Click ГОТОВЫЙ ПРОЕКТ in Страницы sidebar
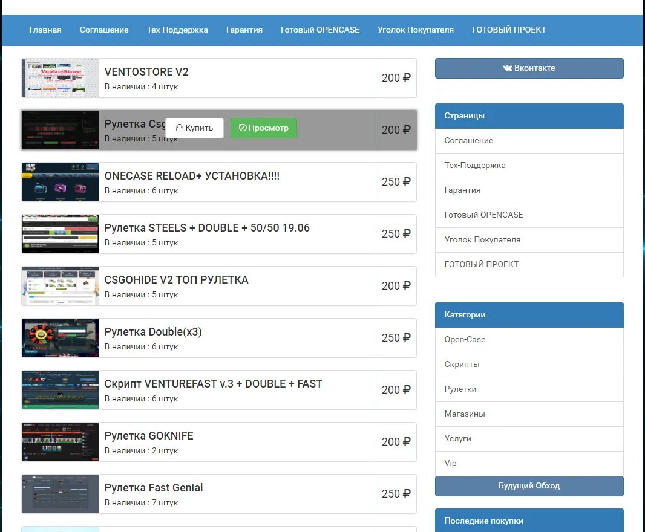Screen dimensions: 645x532 click(529, 264)
